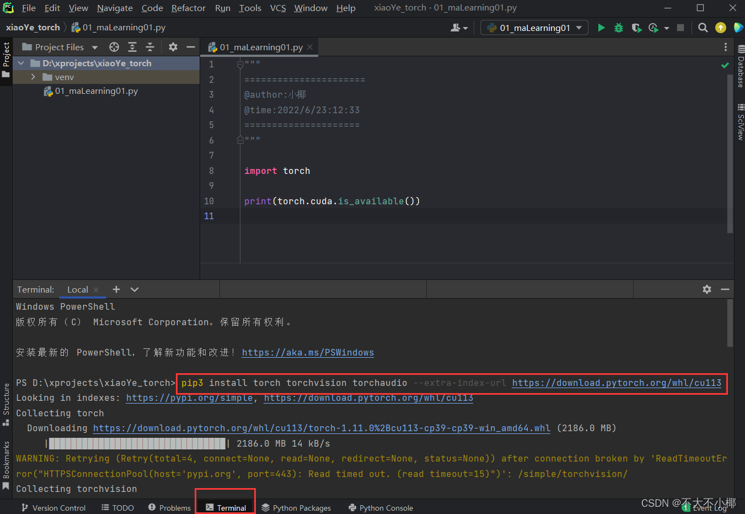745x514 pixels.
Task: Click the whl/cu113 URL in pip3 command
Action: tap(617, 383)
